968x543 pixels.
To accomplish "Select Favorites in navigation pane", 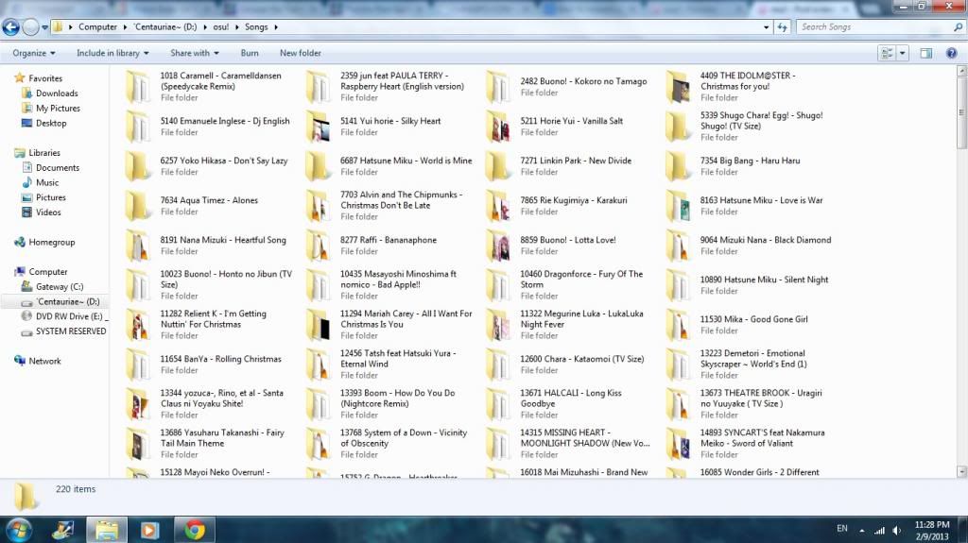I will (45, 78).
